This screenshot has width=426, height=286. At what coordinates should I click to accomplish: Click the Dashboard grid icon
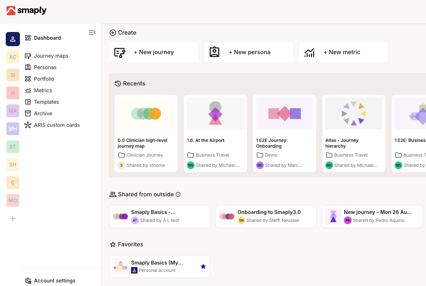point(28,38)
